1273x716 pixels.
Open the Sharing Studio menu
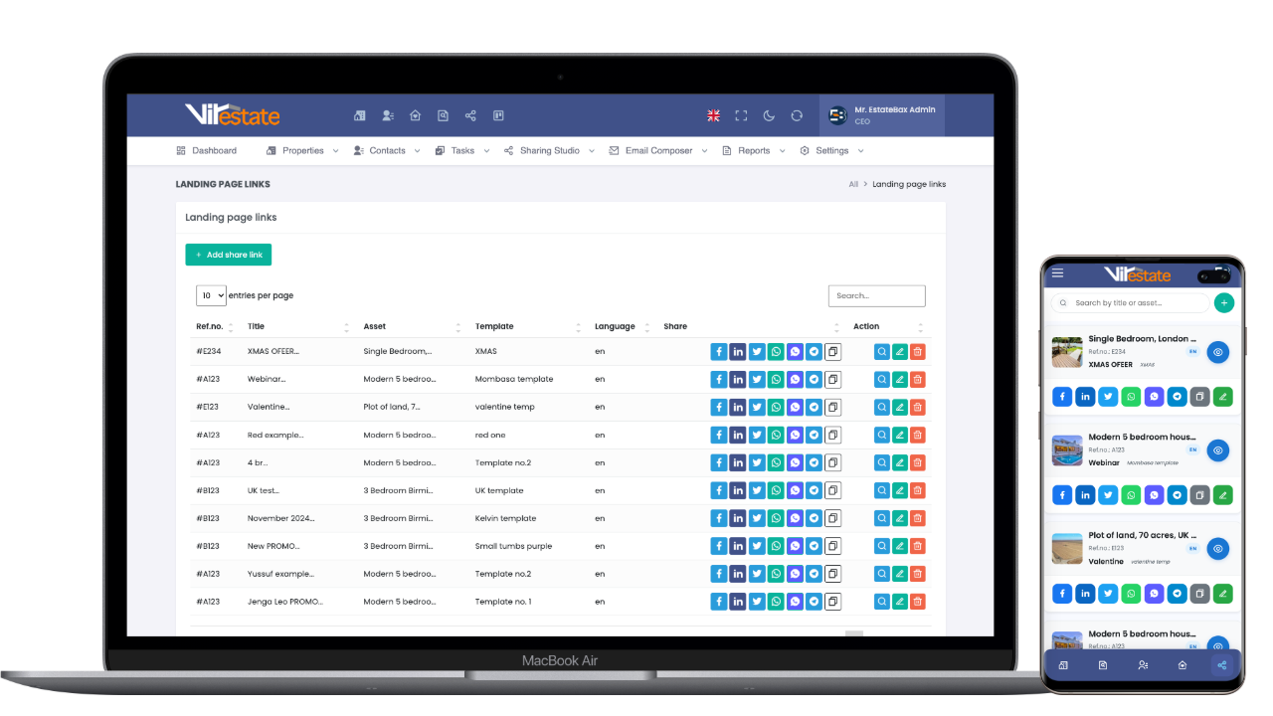549,151
